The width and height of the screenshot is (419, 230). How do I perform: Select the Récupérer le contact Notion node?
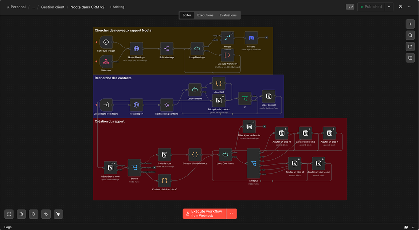[x=219, y=101]
